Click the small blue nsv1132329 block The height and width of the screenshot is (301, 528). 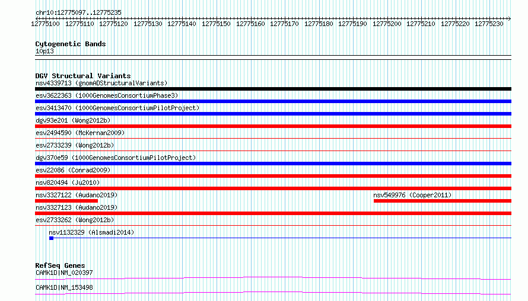(x=51, y=238)
